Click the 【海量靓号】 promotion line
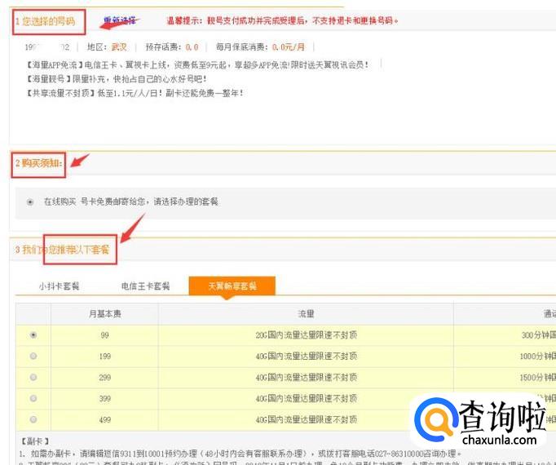This screenshot has height=465, width=556. pos(116,79)
